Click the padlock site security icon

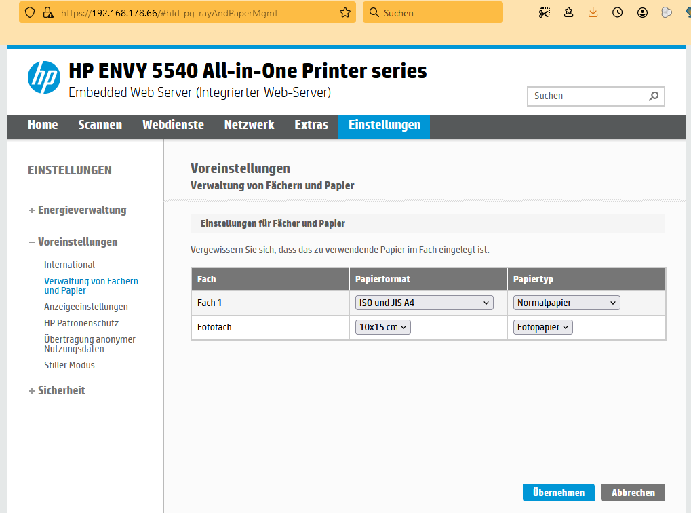pos(48,13)
